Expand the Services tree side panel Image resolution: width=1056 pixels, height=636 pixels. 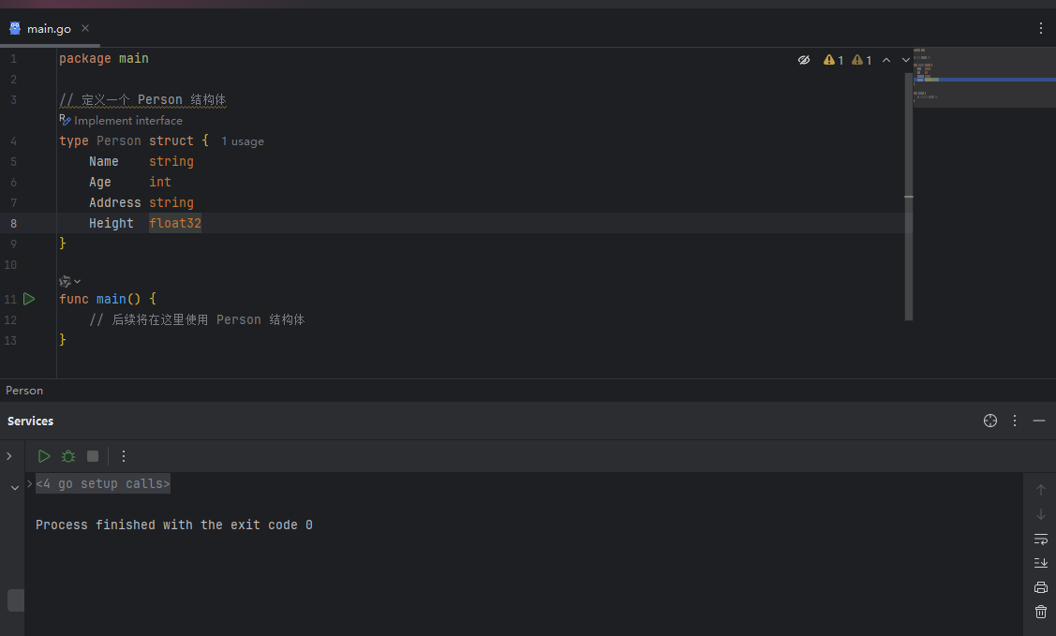[x=9, y=456]
